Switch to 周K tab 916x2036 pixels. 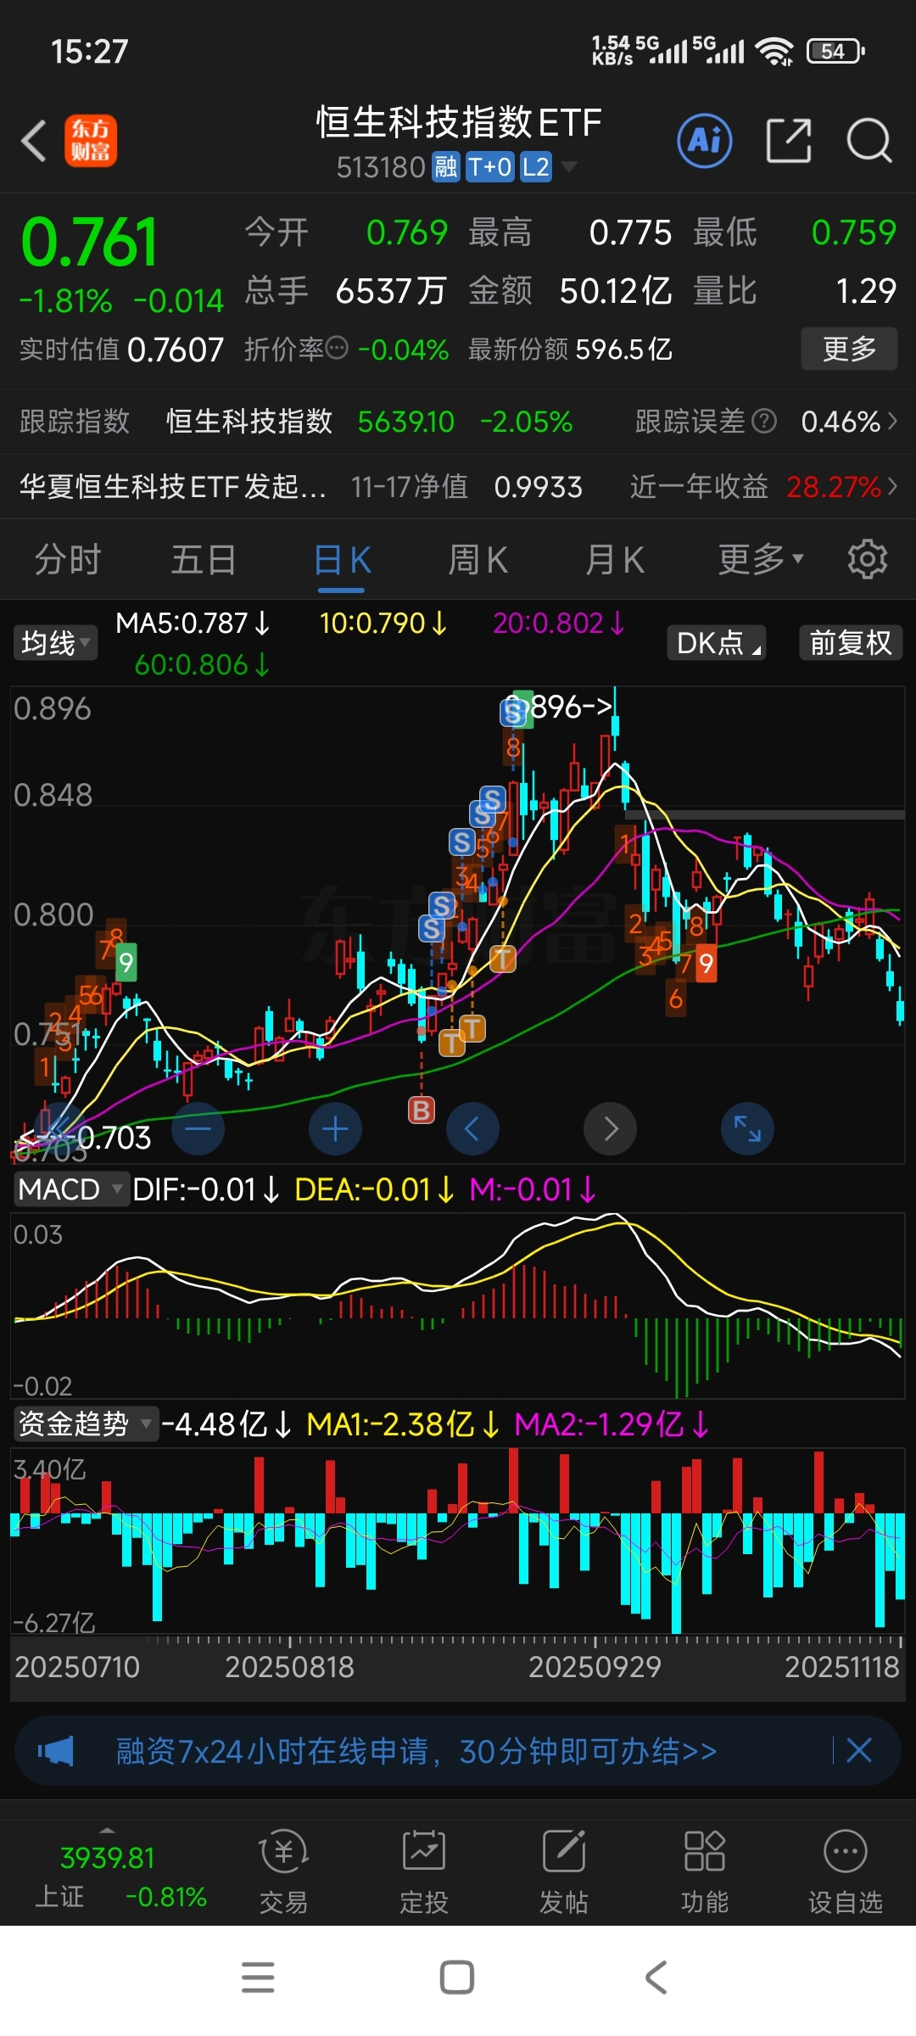coord(478,559)
